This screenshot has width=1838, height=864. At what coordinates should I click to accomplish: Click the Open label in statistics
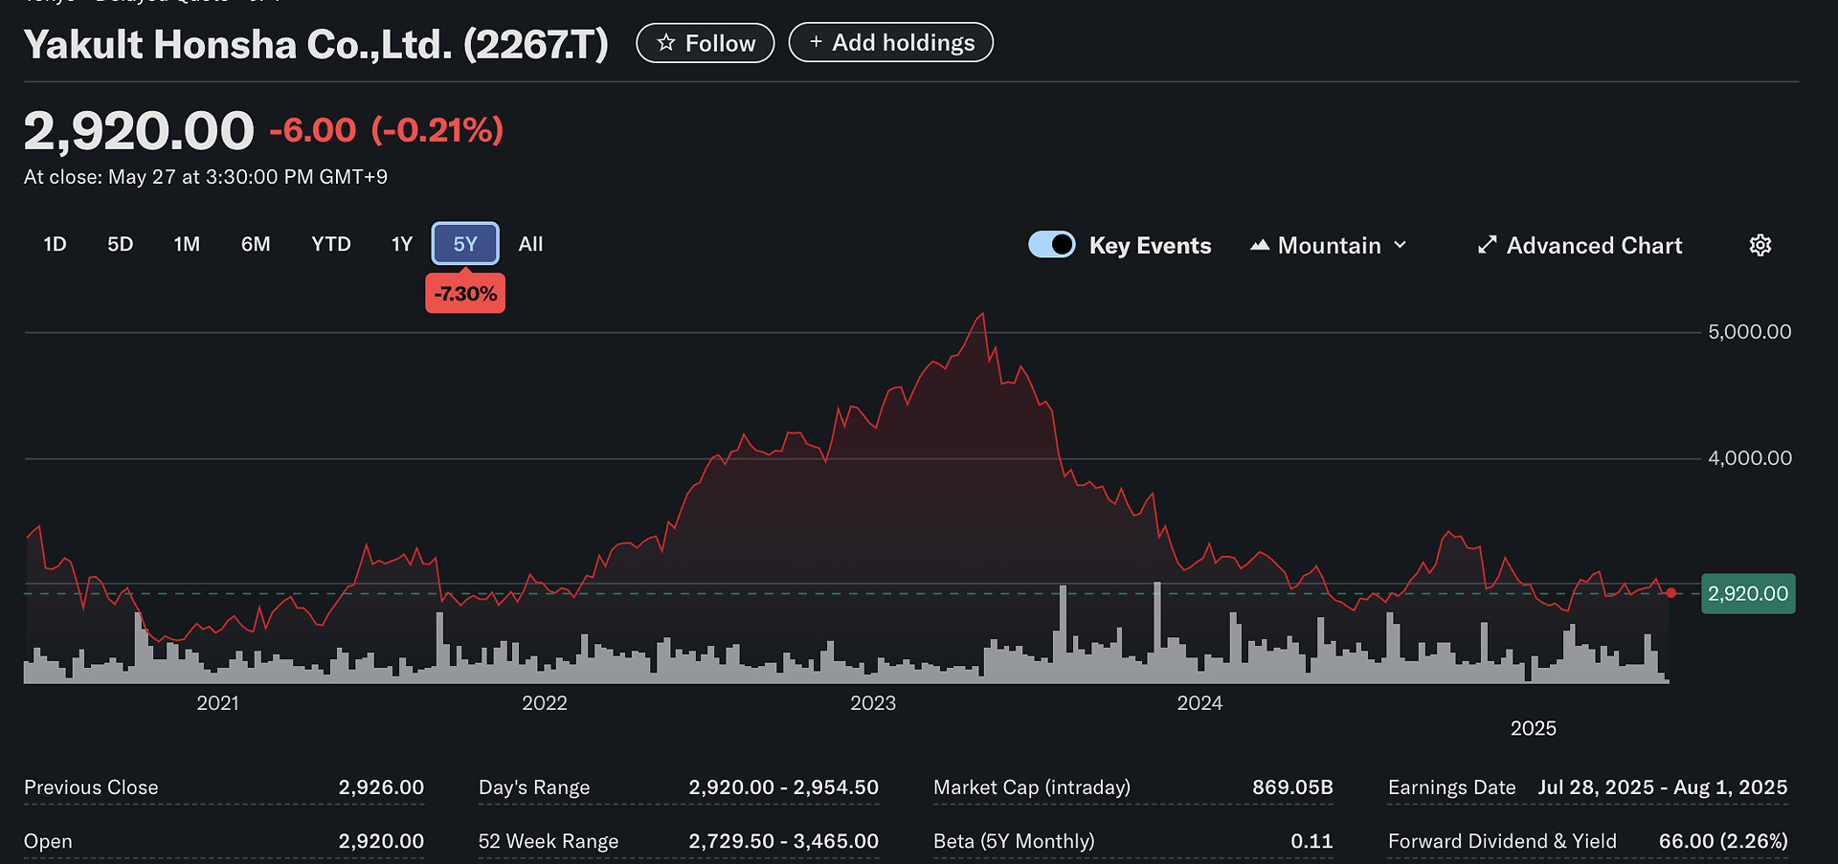click(48, 841)
